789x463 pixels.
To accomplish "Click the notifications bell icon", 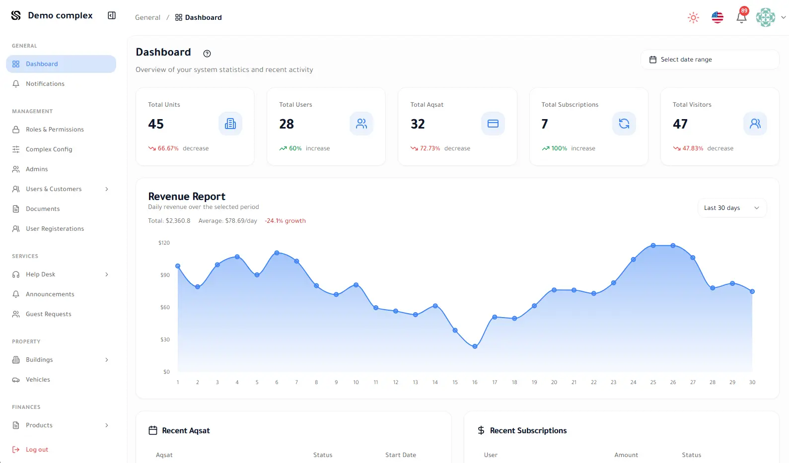I will pos(741,17).
